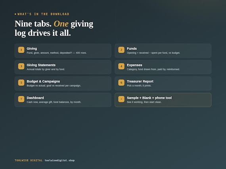Click the number 1 badge beside Giving
226x169 pixels.
(x=21, y=50)
